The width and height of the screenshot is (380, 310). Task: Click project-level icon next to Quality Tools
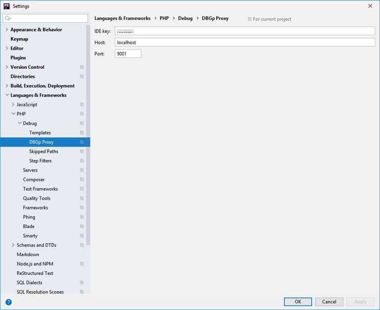coord(82,198)
